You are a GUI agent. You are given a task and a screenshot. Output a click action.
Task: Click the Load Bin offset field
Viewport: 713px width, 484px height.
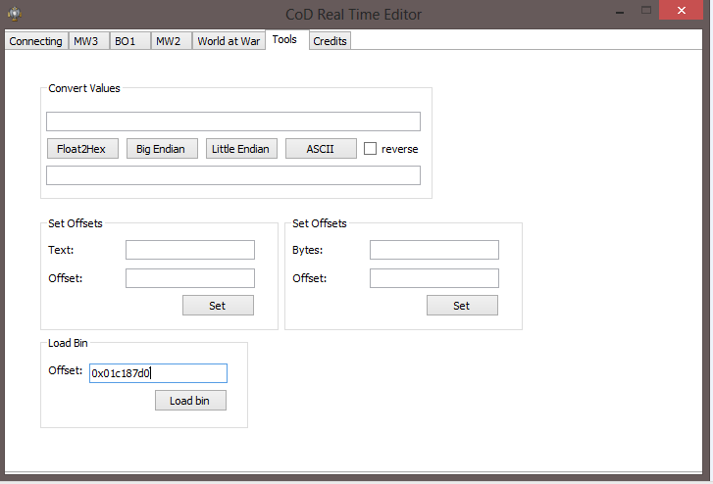click(x=158, y=373)
